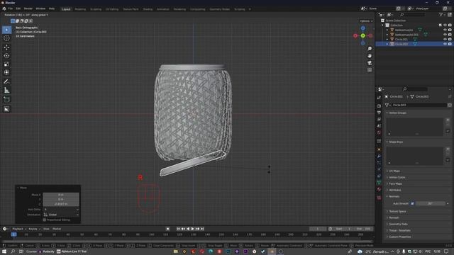Screen dimensions: 454x255
Task: Open the Output properties tab
Action: click(x=379, y=113)
